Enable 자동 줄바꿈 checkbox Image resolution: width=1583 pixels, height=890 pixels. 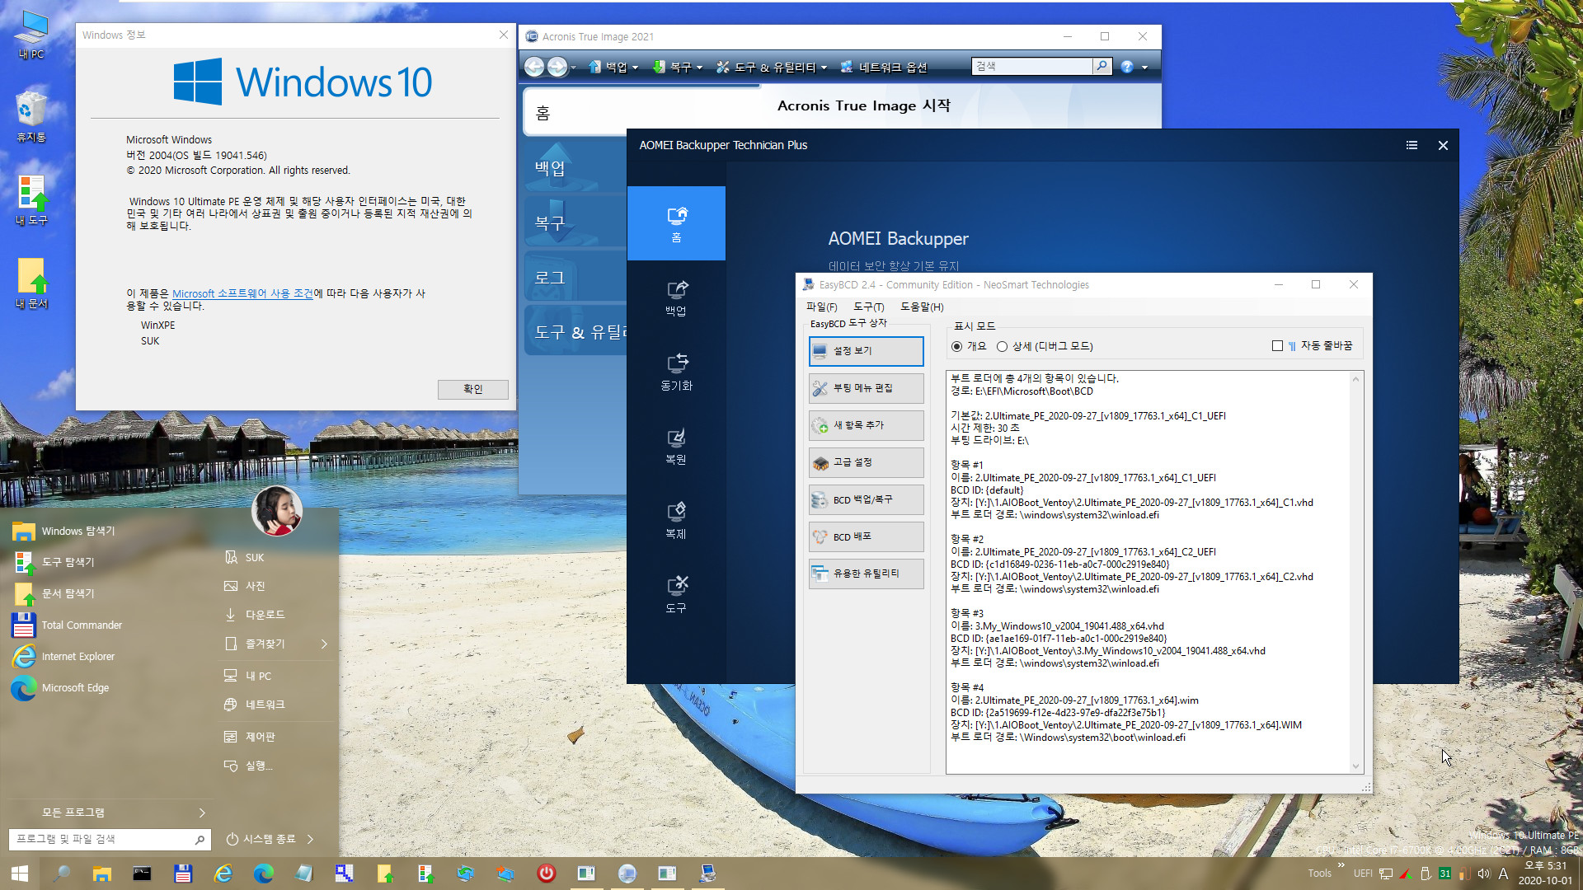(1277, 346)
